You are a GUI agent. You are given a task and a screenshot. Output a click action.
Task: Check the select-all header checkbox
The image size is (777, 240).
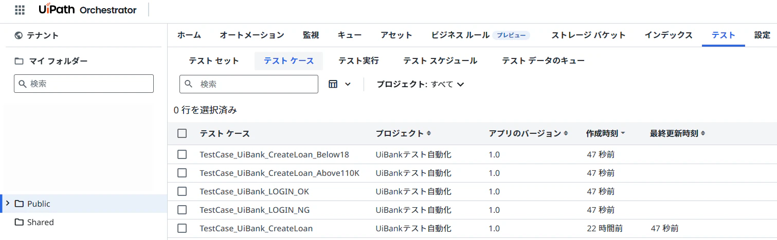click(182, 133)
